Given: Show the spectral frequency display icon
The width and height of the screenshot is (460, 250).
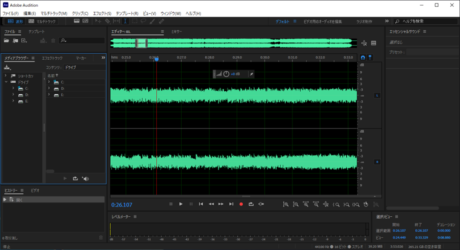Looking at the screenshot, I should coord(77,21).
